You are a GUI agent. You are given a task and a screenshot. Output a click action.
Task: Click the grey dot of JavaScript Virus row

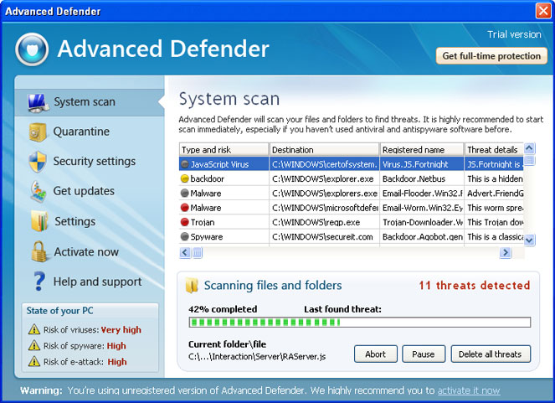(x=184, y=164)
